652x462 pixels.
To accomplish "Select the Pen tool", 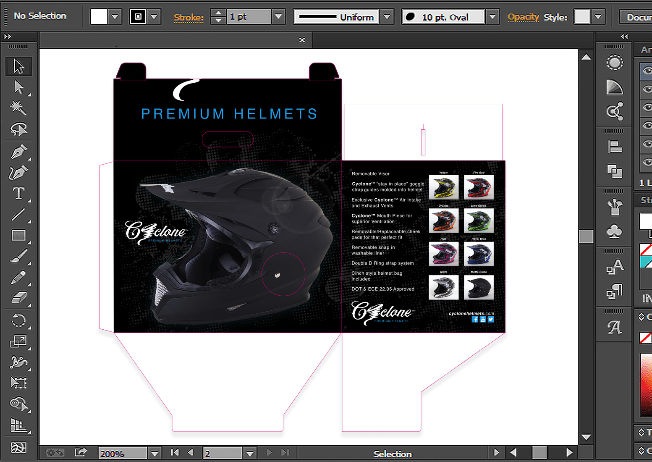I will pyautogui.click(x=18, y=151).
